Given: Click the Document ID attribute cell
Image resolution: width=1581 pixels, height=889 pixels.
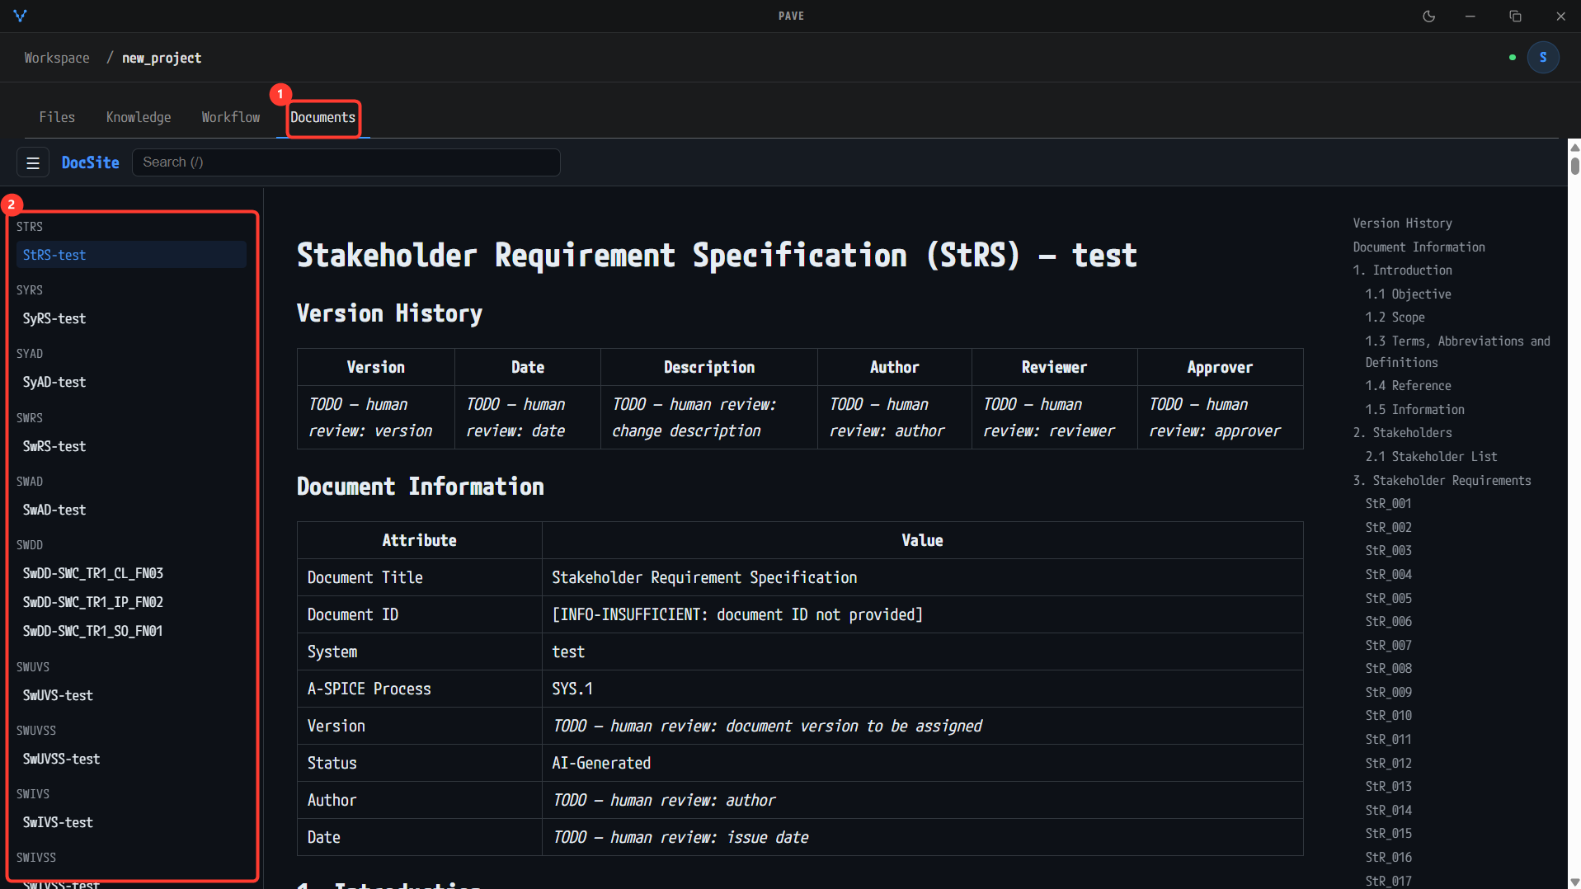Looking at the screenshot, I should 419,614.
